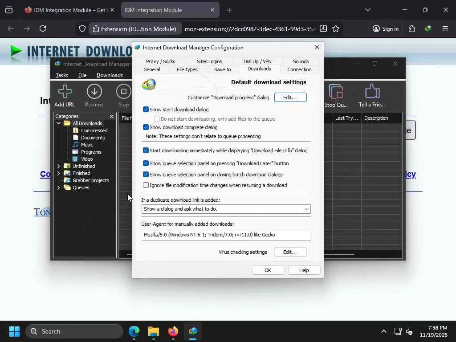The height and width of the screenshot is (342, 456).
Task: Show hidden system tray icons
Action: pyautogui.click(x=384, y=331)
